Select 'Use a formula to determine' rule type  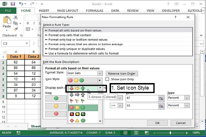tap(118, 53)
